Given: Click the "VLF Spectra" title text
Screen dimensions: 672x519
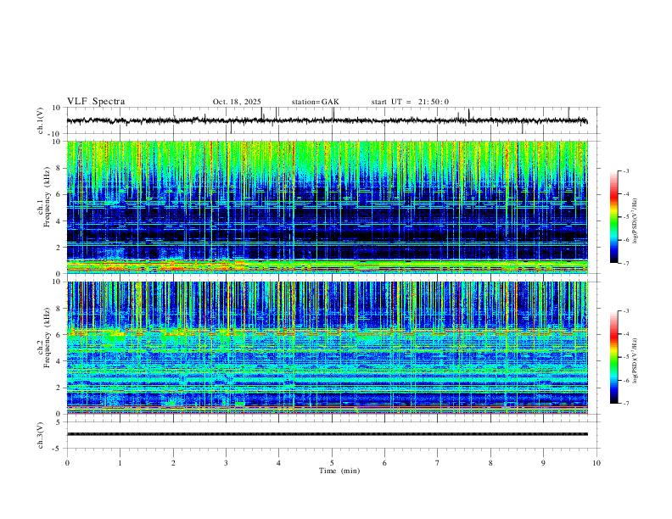Looking at the screenshot, I should (x=96, y=102).
